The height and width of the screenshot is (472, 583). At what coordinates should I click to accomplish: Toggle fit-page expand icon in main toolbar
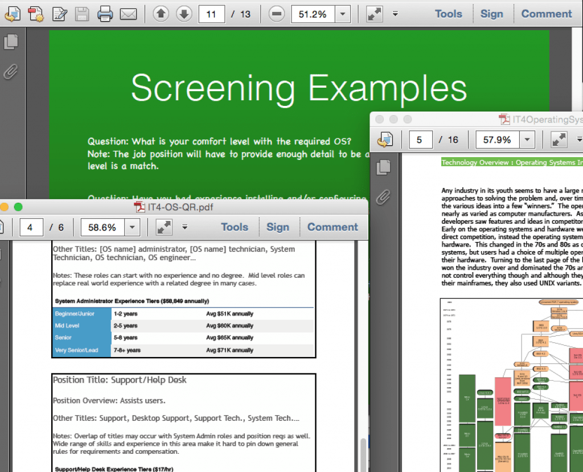click(374, 14)
